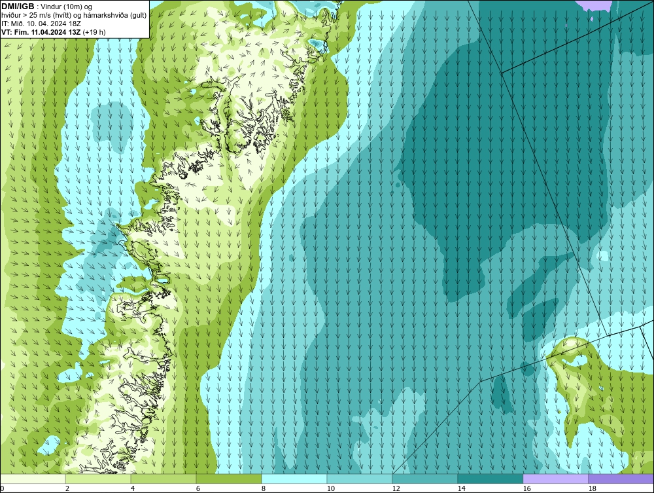Click the 12–14 m/s teal legend swatch

pos(425,479)
